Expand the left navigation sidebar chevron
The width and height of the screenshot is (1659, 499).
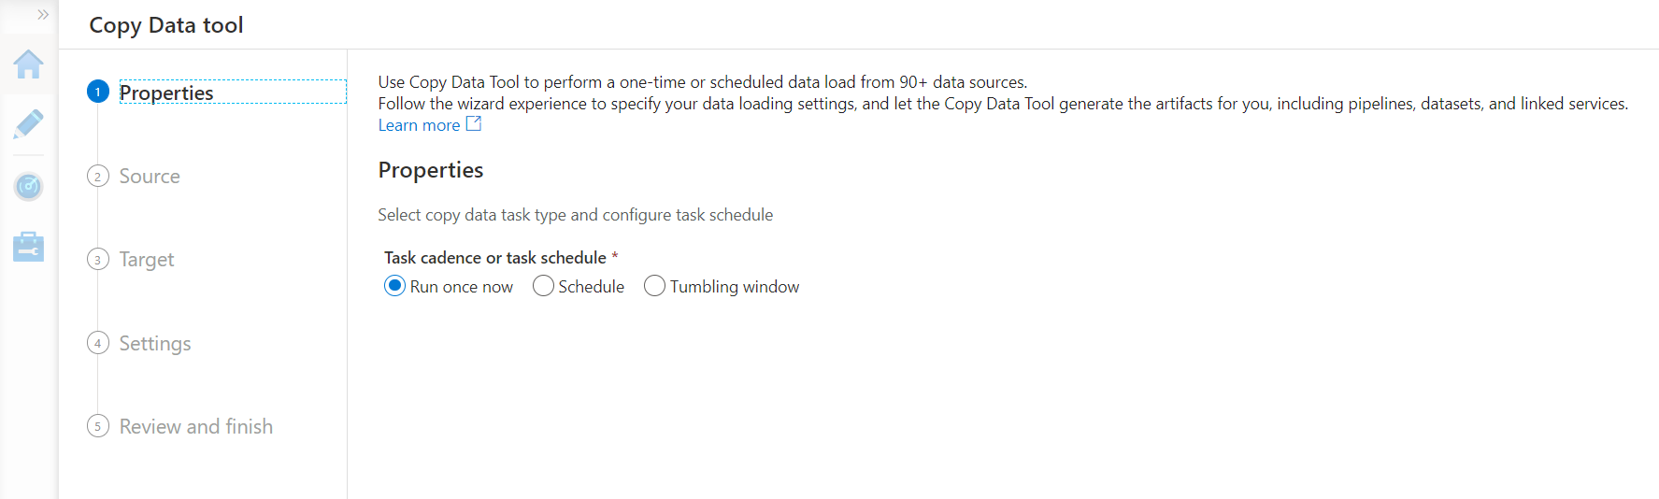coord(42,14)
